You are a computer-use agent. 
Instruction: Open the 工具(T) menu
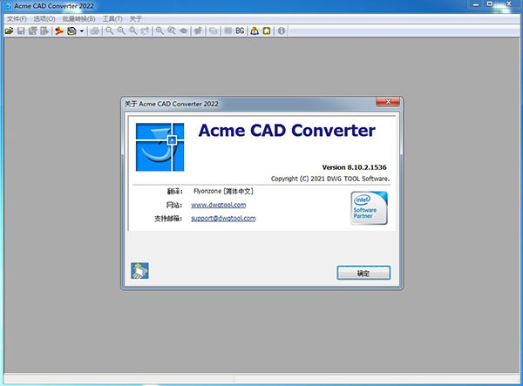112,18
